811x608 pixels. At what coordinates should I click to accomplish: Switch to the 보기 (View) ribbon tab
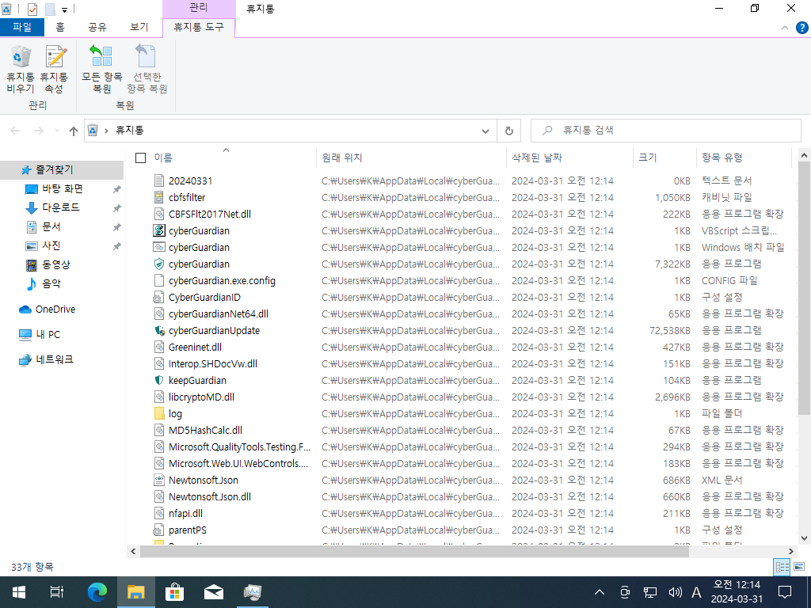[x=139, y=28]
